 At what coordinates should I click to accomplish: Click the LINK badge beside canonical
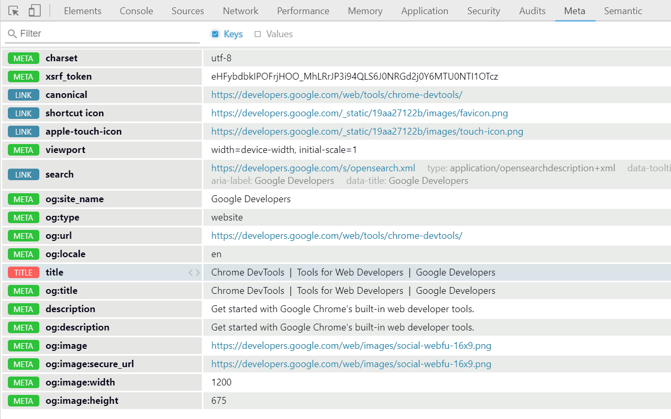point(23,95)
